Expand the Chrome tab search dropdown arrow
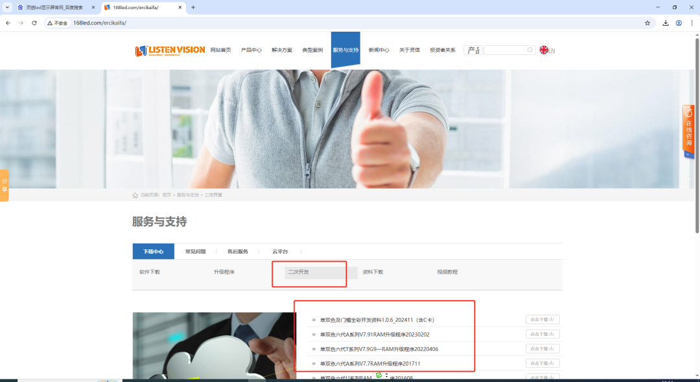 point(7,7)
